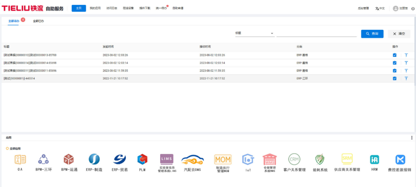Switch to the 全部已办 tab

[38, 21]
